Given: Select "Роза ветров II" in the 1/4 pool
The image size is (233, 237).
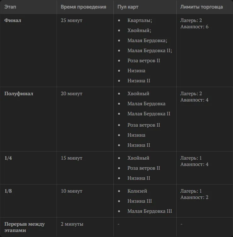Looking at the screenshot, I should coord(144,168).
